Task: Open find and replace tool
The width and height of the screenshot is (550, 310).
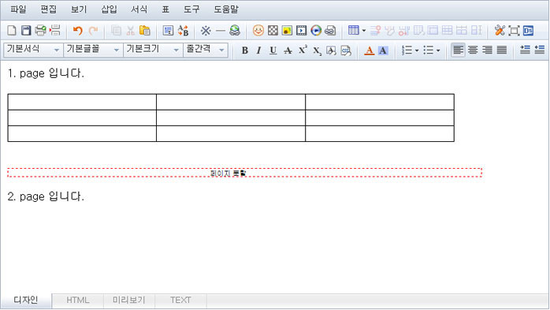Action: click(183, 31)
